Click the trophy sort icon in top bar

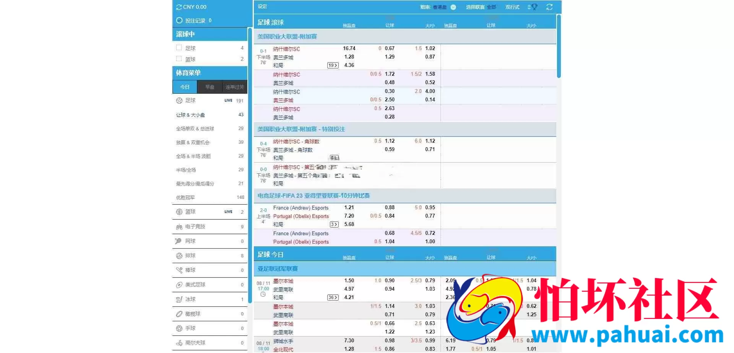(533, 7)
